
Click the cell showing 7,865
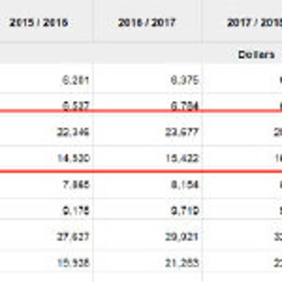click(x=76, y=184)
